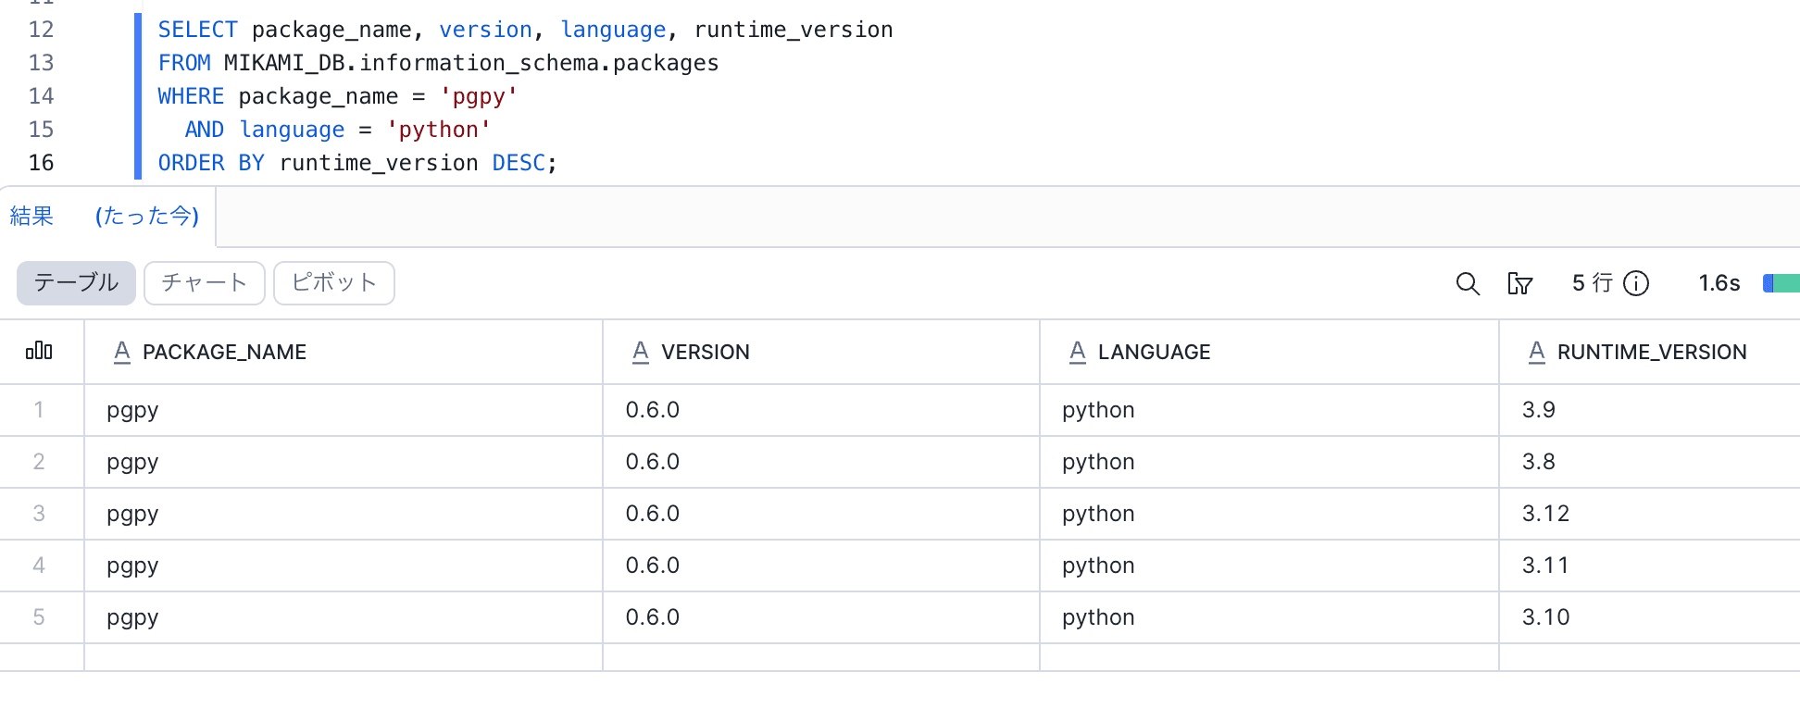Click the column statistics bar-chart icon

tap(39, 351)
